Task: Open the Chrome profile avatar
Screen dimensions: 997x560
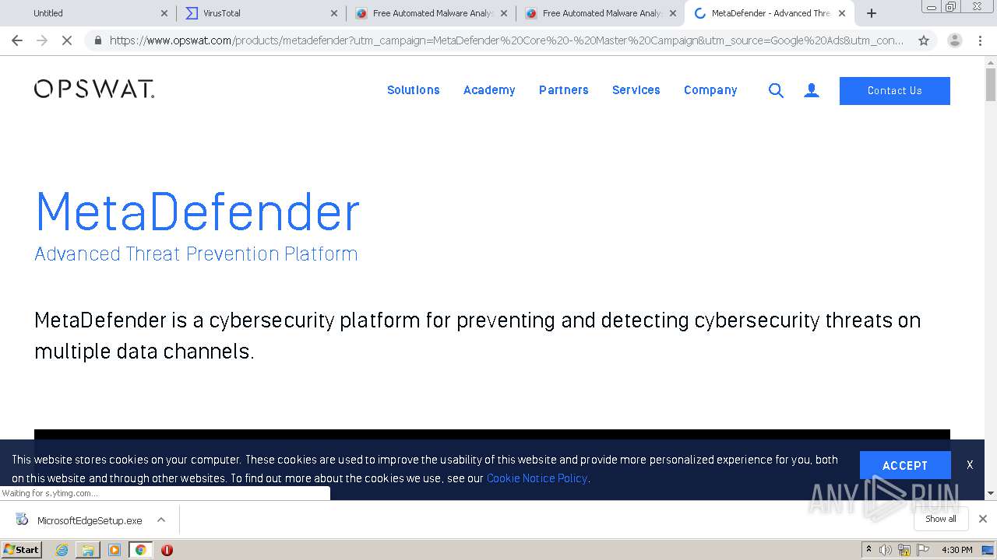Action: click(x=955, y=40)
